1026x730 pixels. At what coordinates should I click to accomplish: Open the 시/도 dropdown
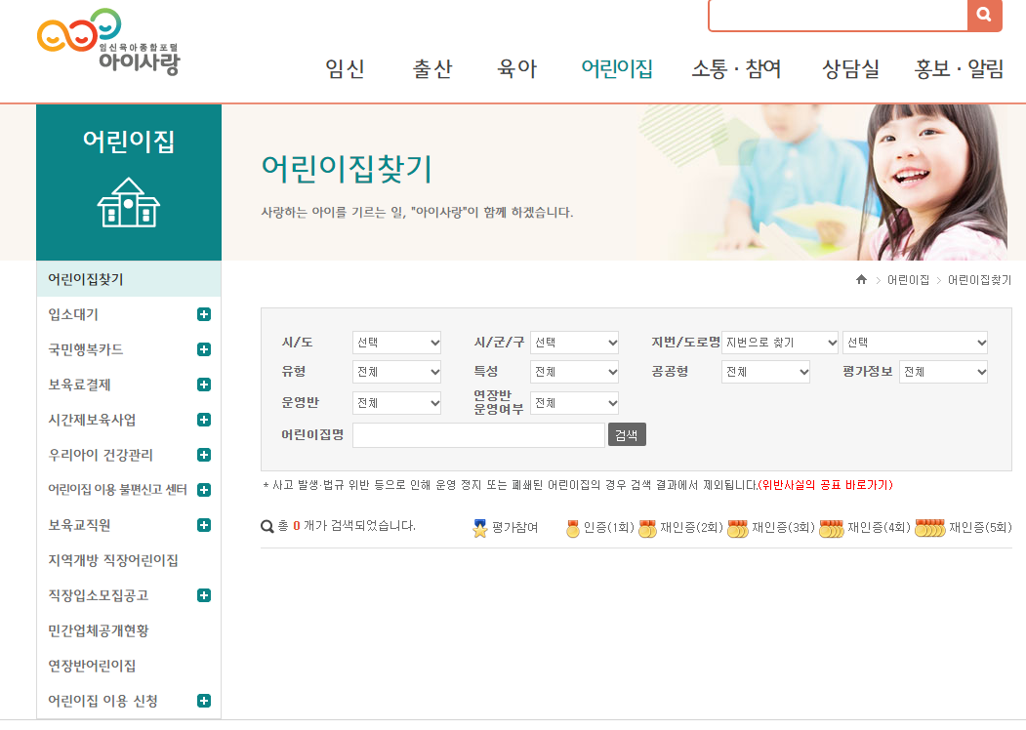[396, 343]
